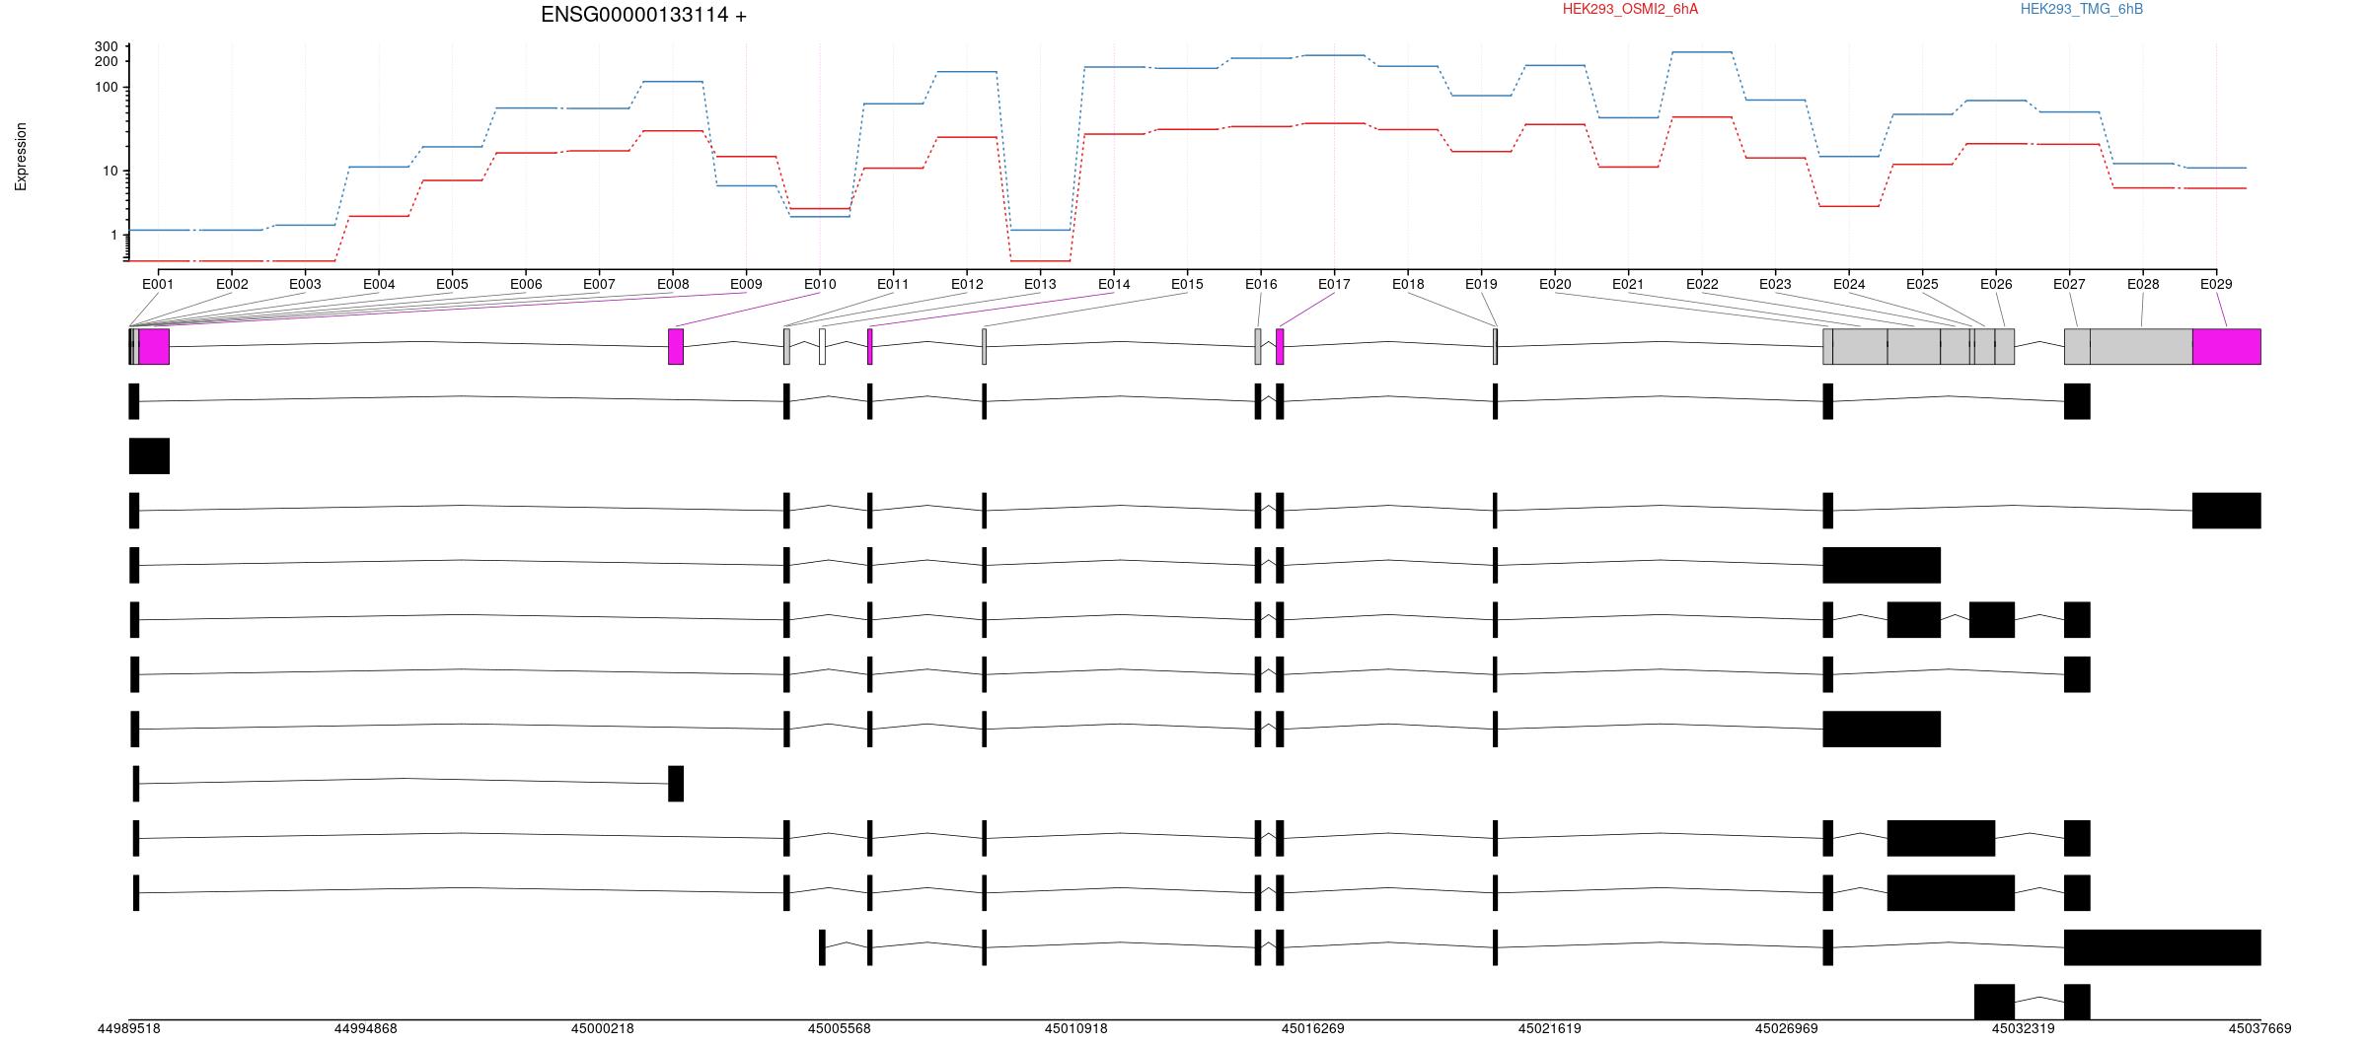The height and width of the screenshot is (1045, 2368).
Task: Select exon label E016
Action: point(1261,284)
